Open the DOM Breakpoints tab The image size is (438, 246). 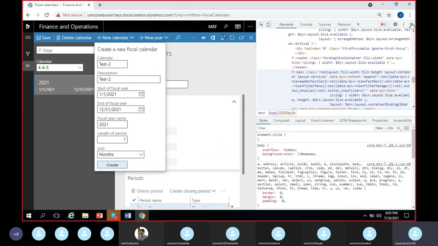[x=353, y=121]
